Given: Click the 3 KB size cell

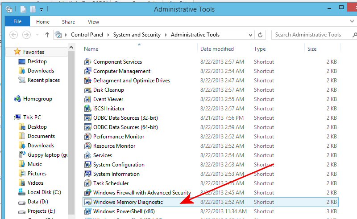Looking at the screenshot, I should 332,211.
